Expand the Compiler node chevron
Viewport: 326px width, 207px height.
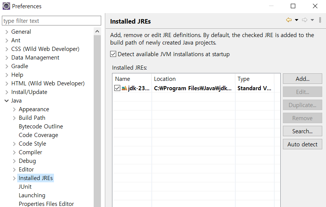coord(14,152)
